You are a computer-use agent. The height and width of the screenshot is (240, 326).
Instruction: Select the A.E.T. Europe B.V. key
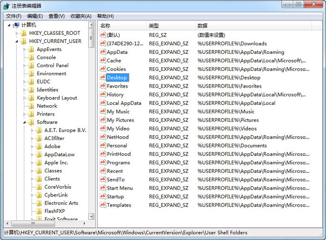pos(65,130)
